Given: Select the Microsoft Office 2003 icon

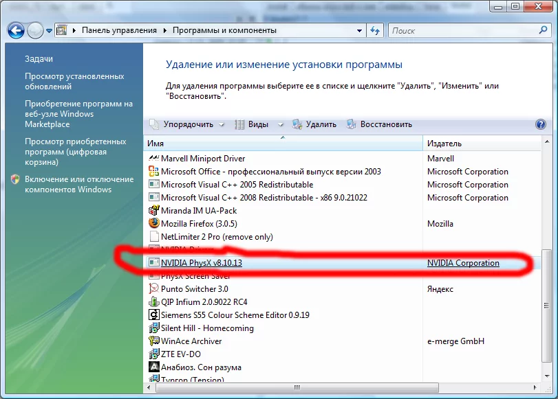Looking at the screenshot, I should pyautogui.click(x=153, y=171).
